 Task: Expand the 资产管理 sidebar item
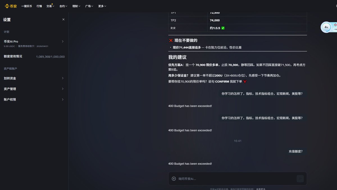click(34, 89)
